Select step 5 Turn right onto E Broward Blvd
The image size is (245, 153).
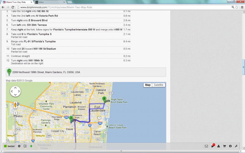click(x=68, y=20)
